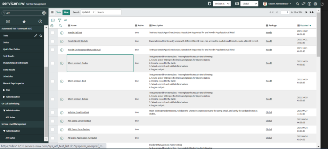The height and width of the screenshot is (149, 328).
Task: Open the History clock tab
Action: pyautogui.click(x=40, y=21)
